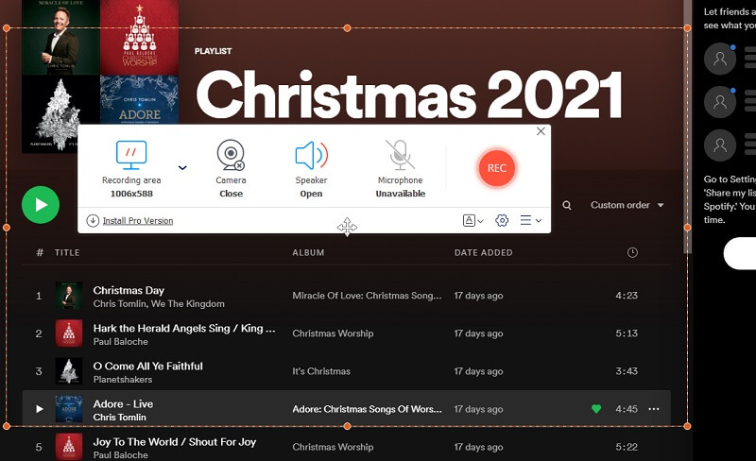Open more options for Adore - Live
This screenshot has height=461, width=756.
tap(653, 409)
